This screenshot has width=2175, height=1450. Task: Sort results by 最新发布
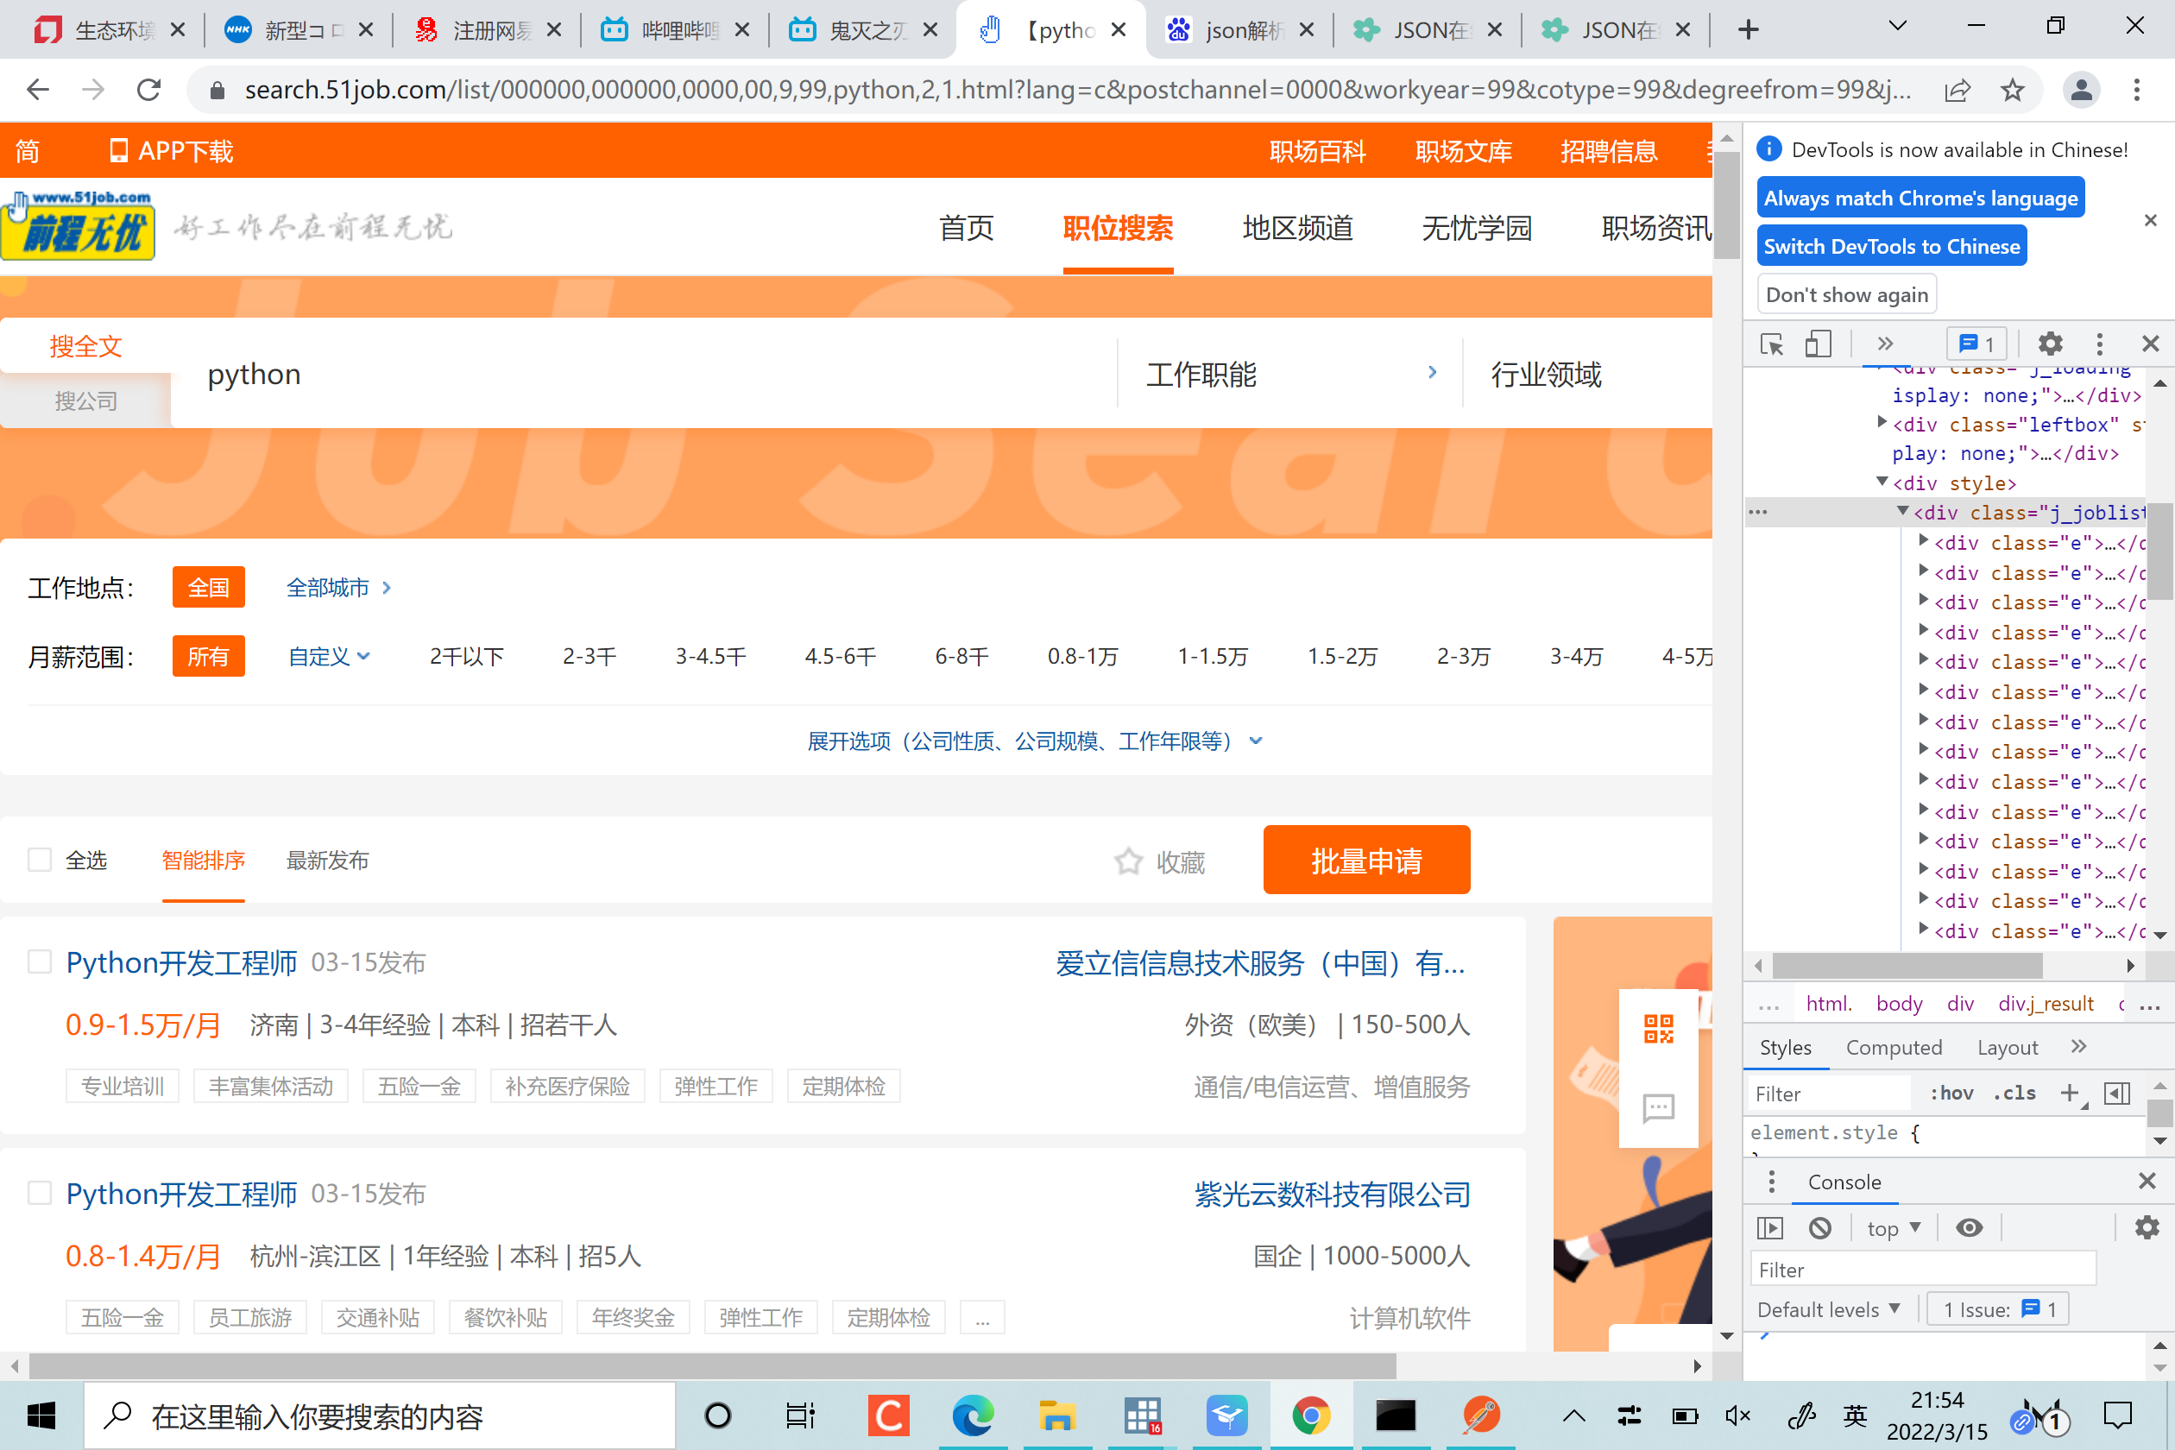(327, 860)
